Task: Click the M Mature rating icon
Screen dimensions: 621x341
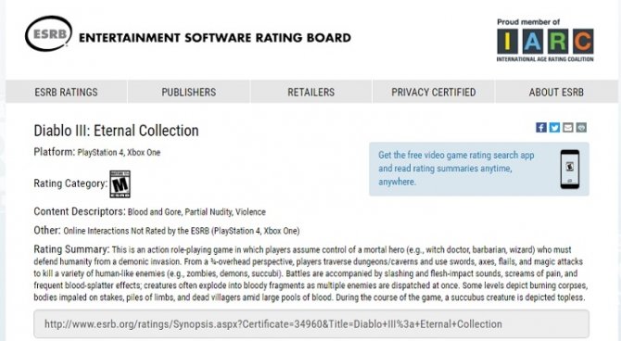Action: (x=120, y=184)
